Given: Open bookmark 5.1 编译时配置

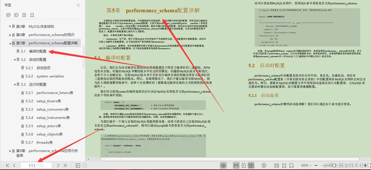Looking at the screenshot, I should click(x=33, y=51).
